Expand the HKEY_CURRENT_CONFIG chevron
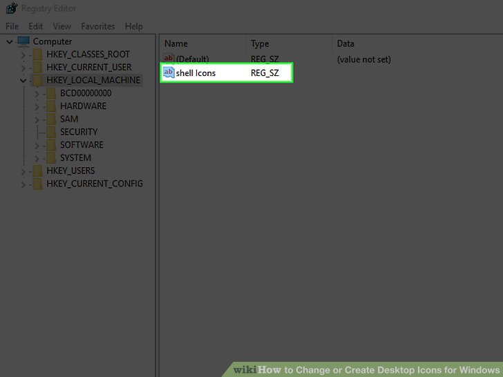Viewport: 503px width, 377px height. point(23,184)
